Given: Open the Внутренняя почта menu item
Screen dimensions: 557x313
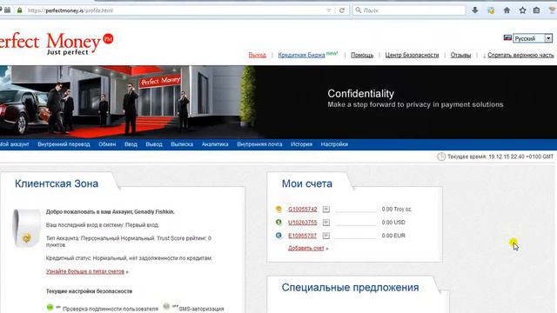Looking at the screenshot, I should 259,144.
